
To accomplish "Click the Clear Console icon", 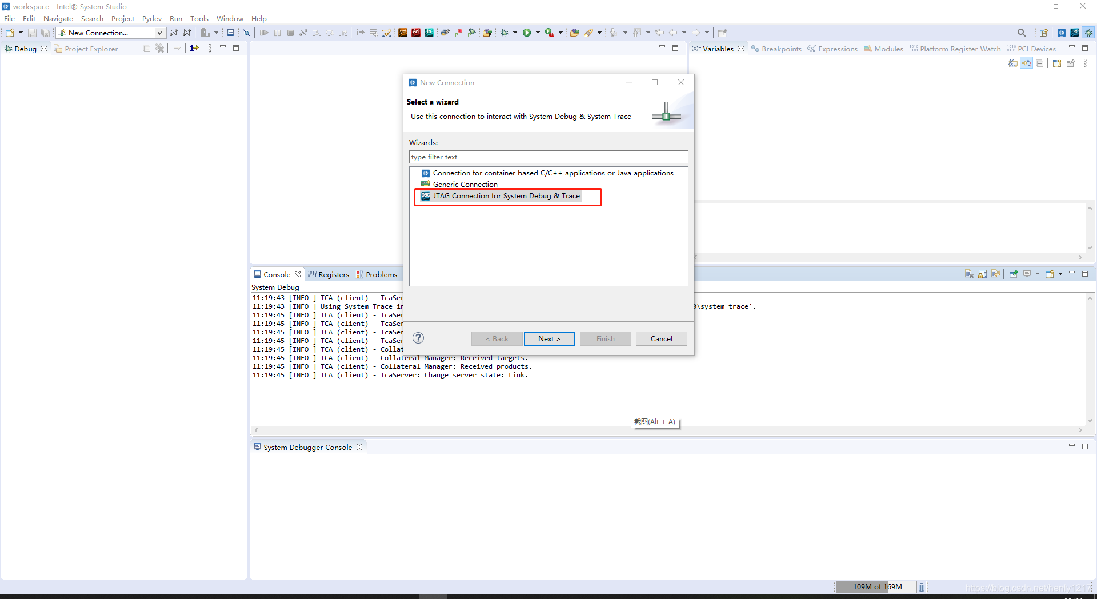I will [x=969, y=274].
